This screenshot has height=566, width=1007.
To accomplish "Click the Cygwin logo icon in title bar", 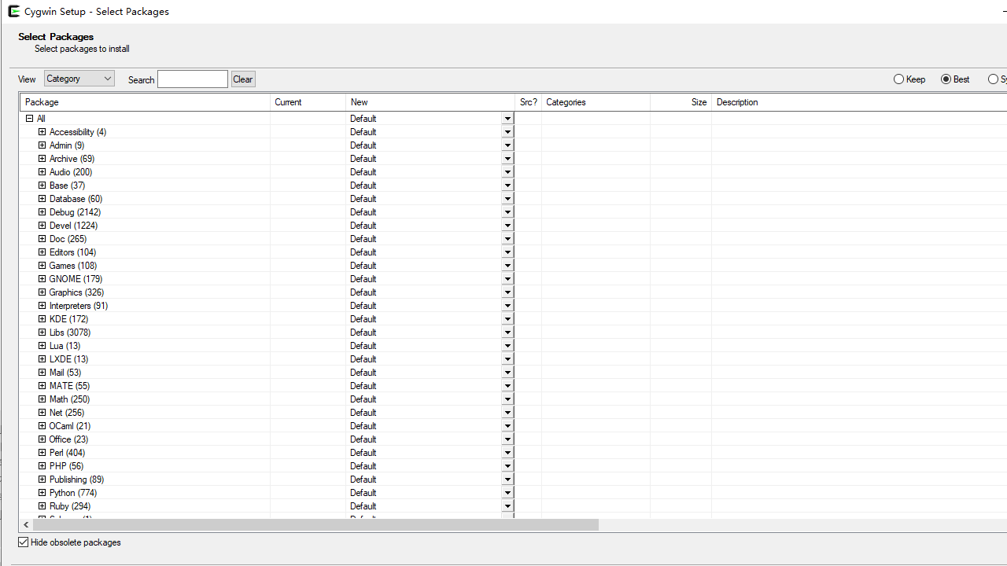I will (13, 11).
